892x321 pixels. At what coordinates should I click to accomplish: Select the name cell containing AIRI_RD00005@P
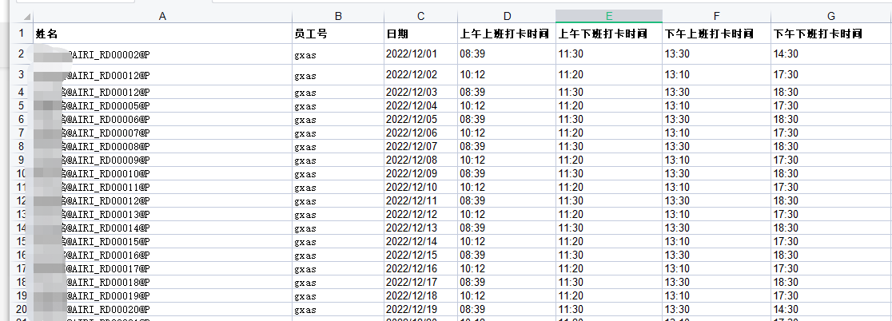coord(163,105)
